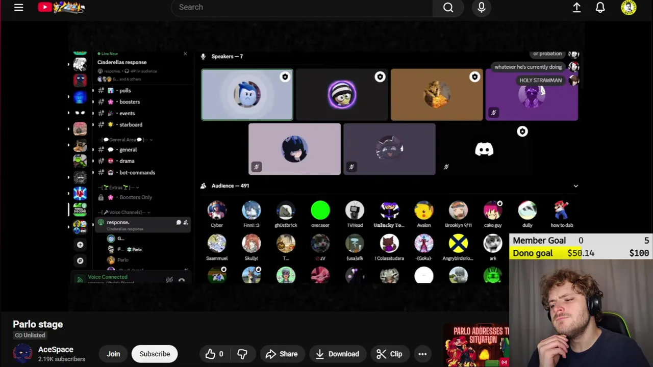The height and width of the screenshot is (367, 653).
Task: Open the Parlo user in voice list
Action: tap(123, 260)
